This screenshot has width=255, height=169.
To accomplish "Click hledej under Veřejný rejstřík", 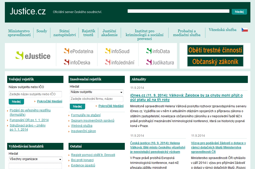I will [16, 102].
